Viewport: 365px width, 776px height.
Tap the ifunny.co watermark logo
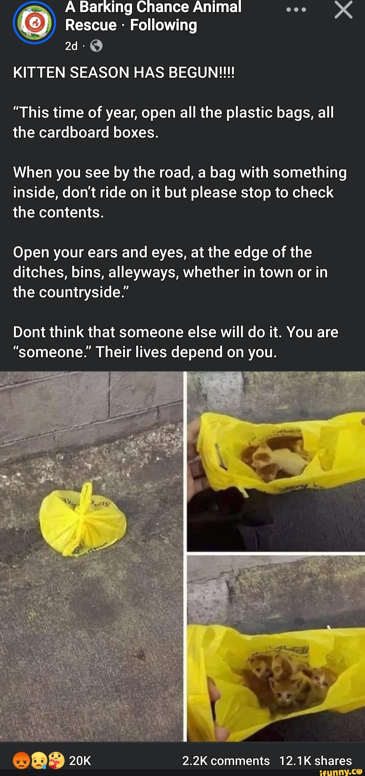340,772
